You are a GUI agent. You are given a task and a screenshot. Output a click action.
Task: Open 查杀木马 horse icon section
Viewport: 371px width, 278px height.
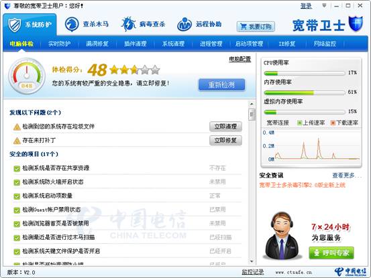87,24
